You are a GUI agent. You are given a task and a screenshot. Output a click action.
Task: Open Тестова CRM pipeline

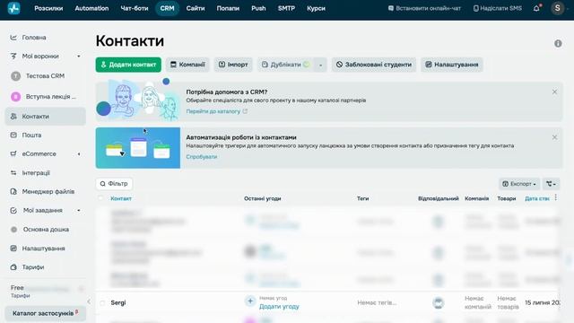tap(46, 75)
